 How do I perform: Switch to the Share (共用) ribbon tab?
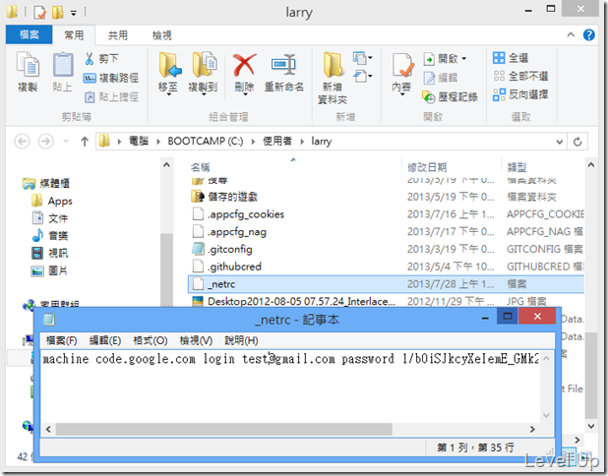coord(118,35)
